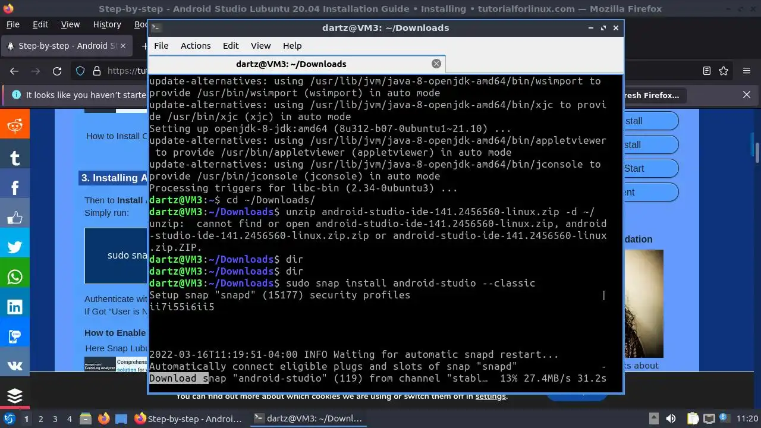Viewport: 761px width, 428px height.
Task: Bookmark this page with star icon
Action: point(724,71)
